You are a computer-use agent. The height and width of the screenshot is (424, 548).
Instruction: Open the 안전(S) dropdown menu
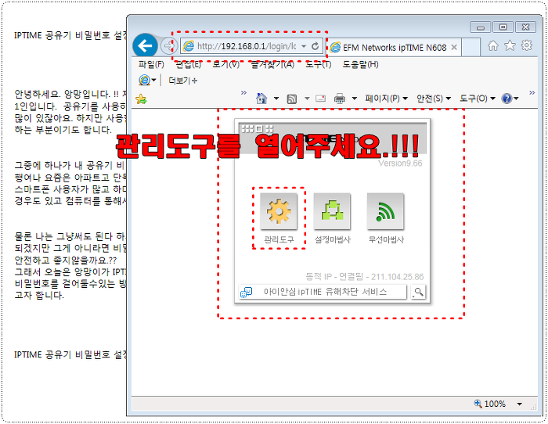point(434,99)
